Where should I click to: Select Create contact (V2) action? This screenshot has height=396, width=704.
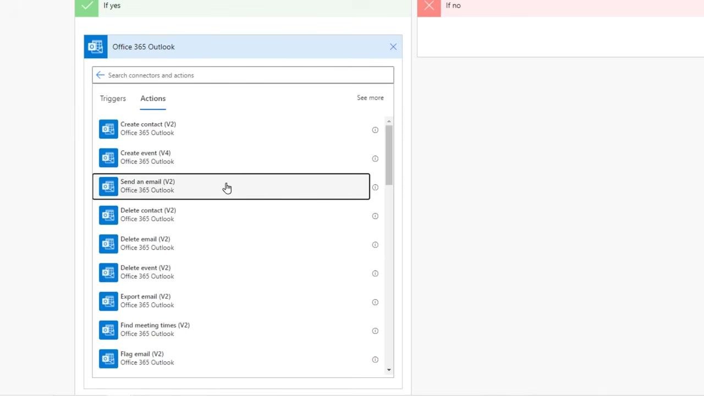pyautogui.click(x=231, y=129)
